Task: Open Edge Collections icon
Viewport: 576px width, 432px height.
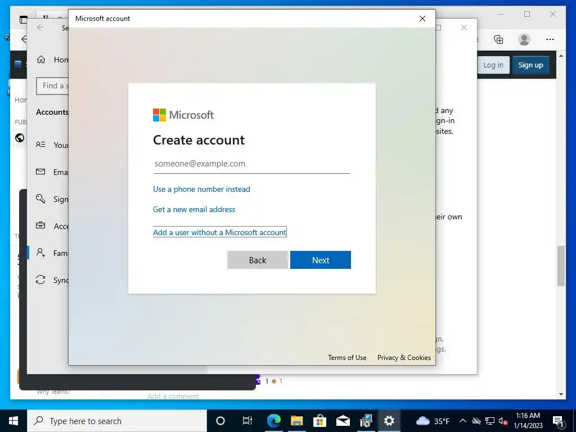Action: (498, 39)
